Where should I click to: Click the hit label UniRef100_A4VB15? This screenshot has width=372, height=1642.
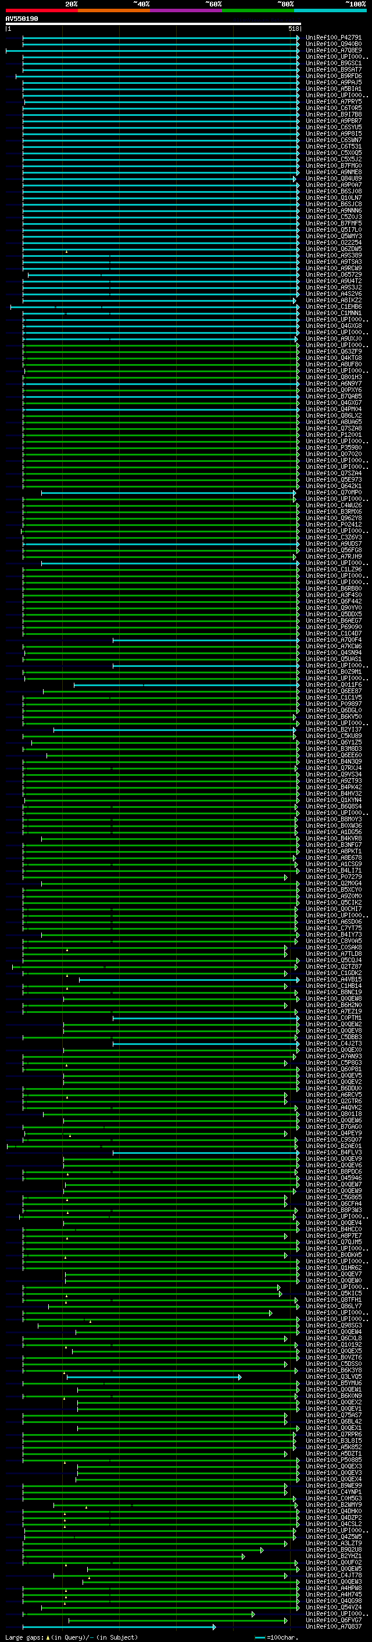pyautogui.click(x=334, y=980)
